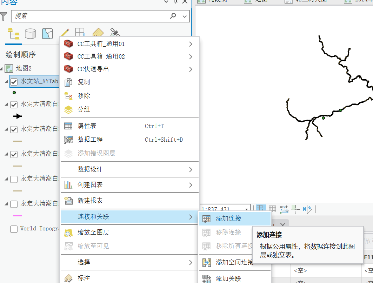Click the black arrow line symbol swatch
373x283 pixels.
point(17,116)
